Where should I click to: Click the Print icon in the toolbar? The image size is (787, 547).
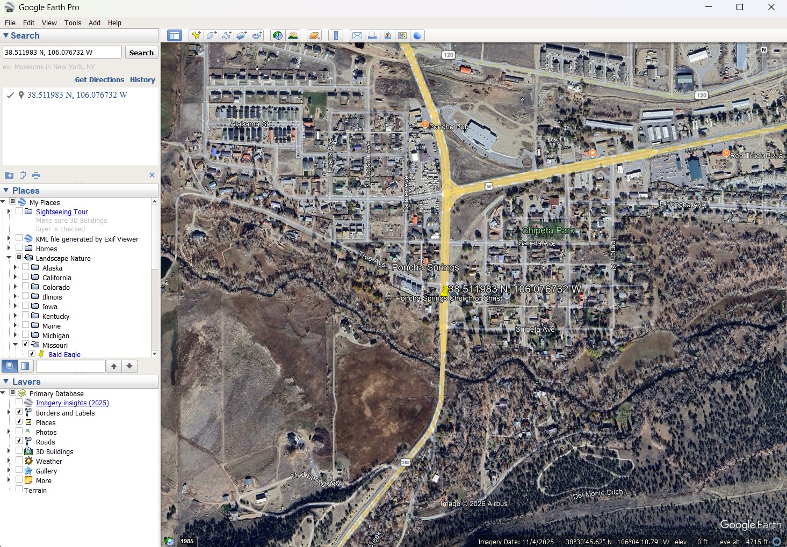(372, 35)
